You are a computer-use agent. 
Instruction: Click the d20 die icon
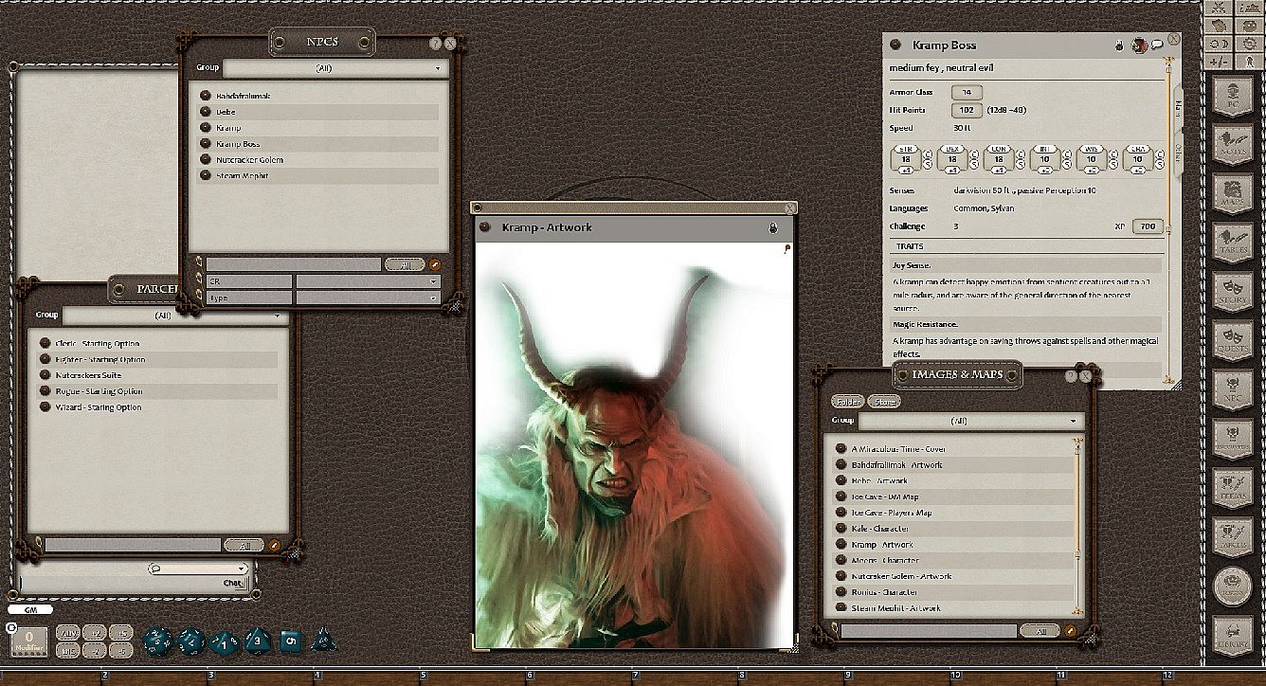pos(157,641)
